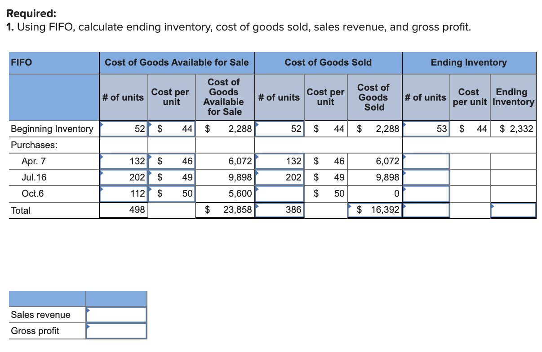Screen dimensions: 542x352
Task: Click the Jul.16 row label
Action: 34,177
